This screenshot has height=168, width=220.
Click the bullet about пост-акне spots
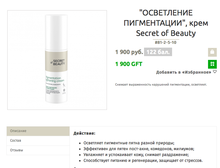coord(139,149)
